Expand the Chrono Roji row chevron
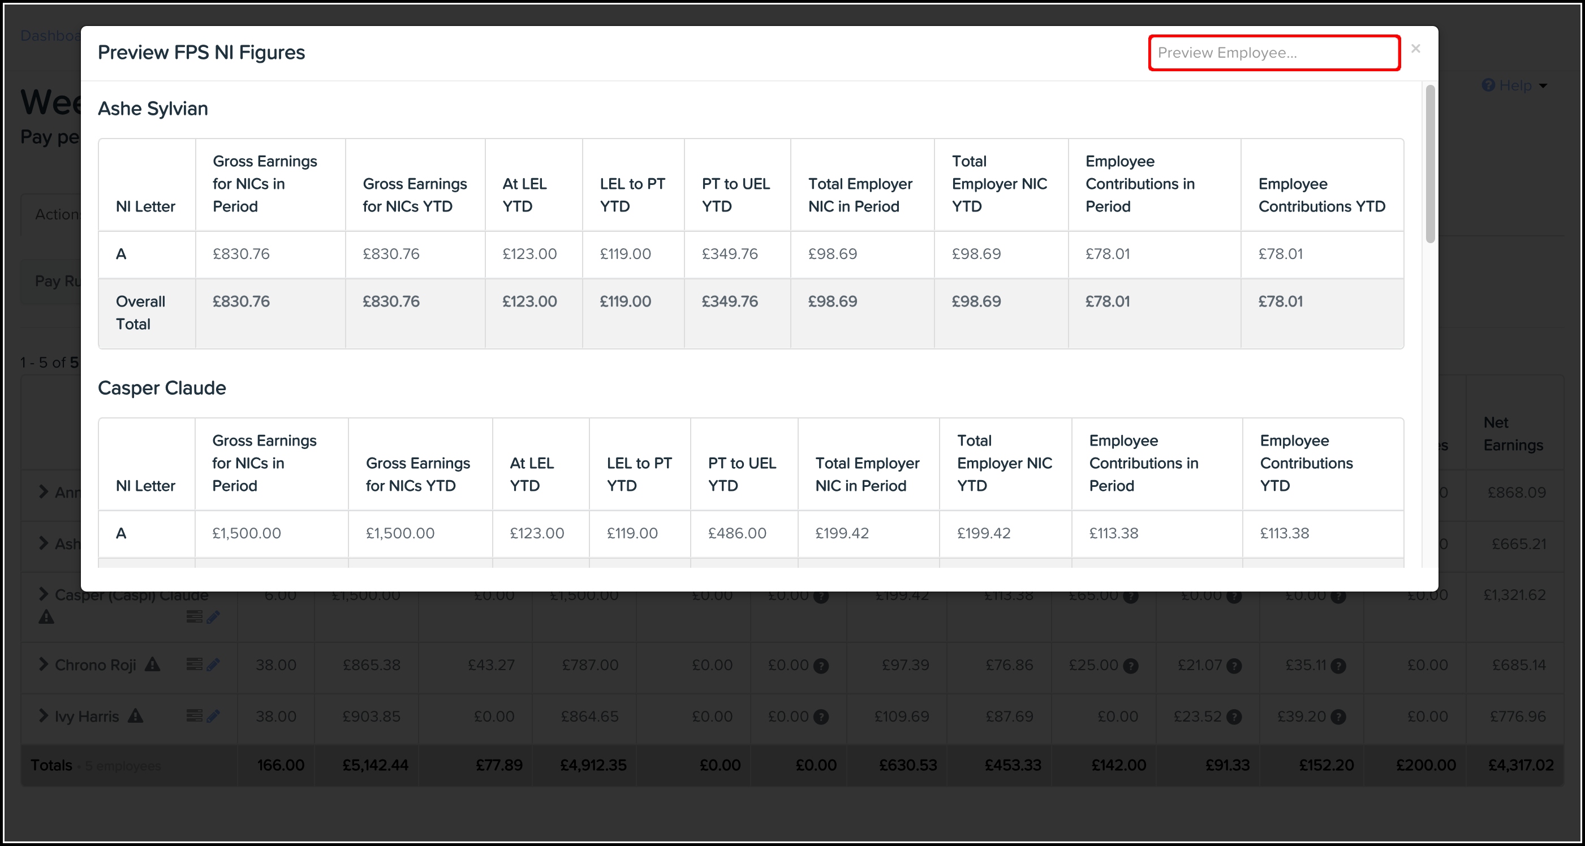This screenshot has width=1585, height=846. tap(43, 664)
